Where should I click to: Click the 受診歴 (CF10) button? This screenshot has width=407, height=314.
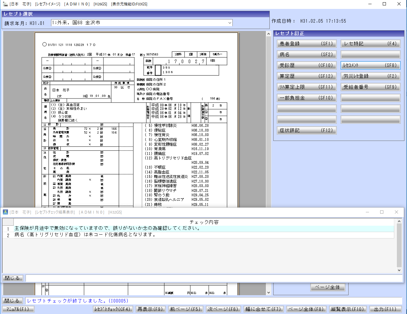[306, 65]
